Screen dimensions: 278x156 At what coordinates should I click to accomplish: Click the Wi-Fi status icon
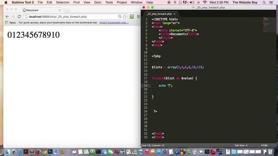[x=205, y=2]
